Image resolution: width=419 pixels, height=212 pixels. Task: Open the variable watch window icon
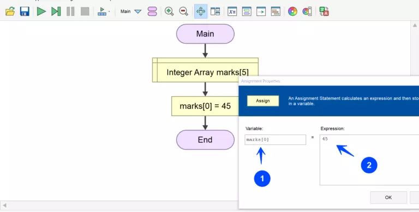[x=232, y=11]
